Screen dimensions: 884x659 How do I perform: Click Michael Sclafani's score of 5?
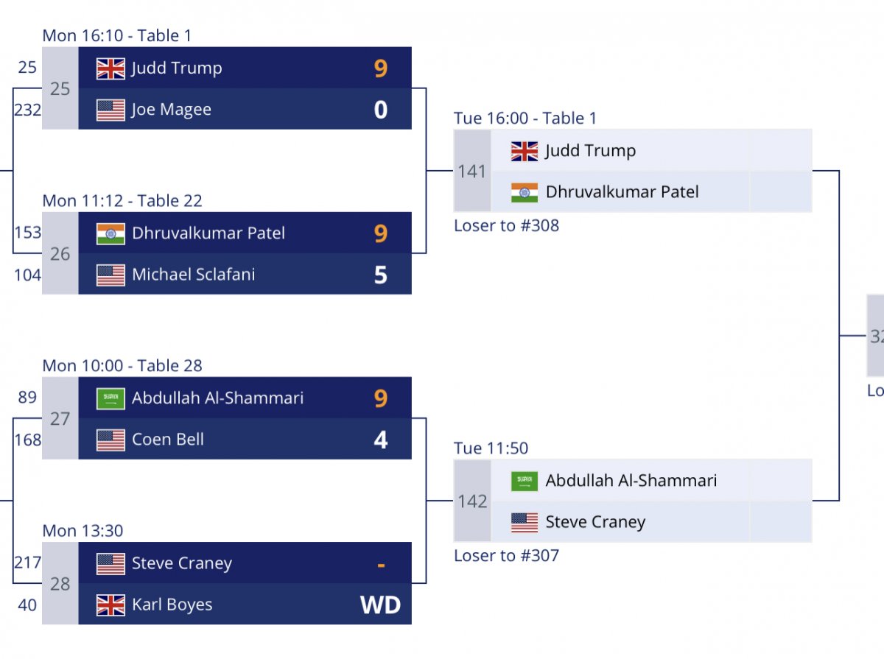pyautogui.click(x=380, y=275)
